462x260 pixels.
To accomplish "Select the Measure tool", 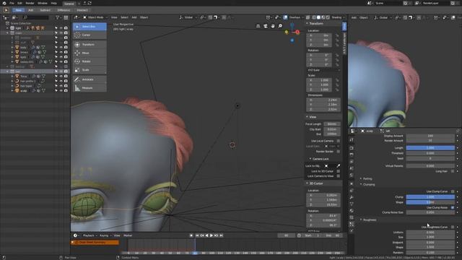I will pos(90,88).
